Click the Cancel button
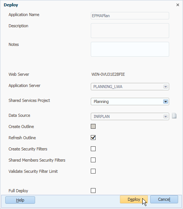The image size is (183, 209). pyautogui.click(x=164, y=199)
